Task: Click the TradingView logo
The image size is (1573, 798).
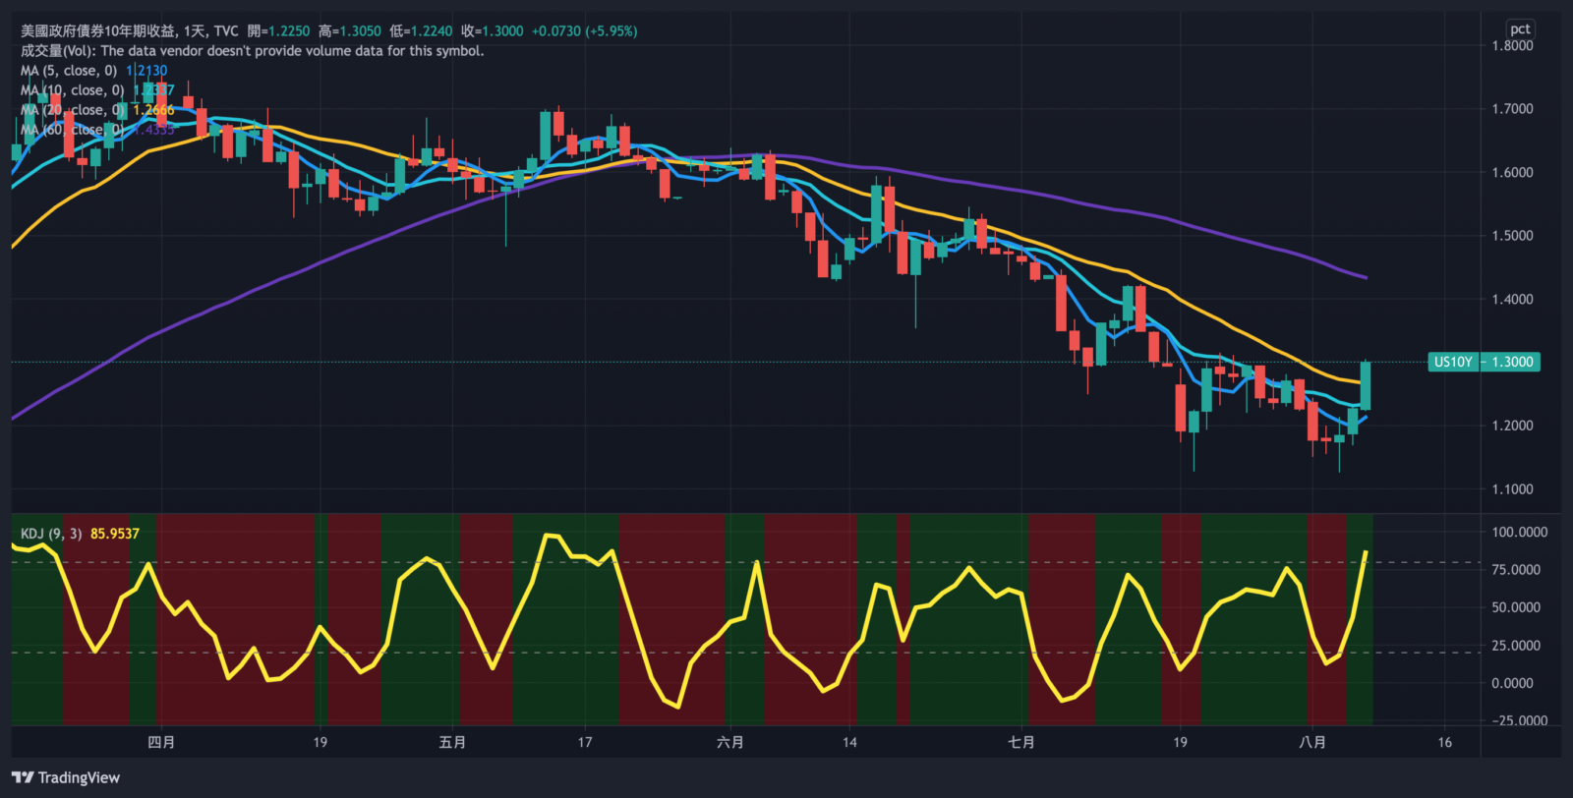Action: click(x=66, y=777)
